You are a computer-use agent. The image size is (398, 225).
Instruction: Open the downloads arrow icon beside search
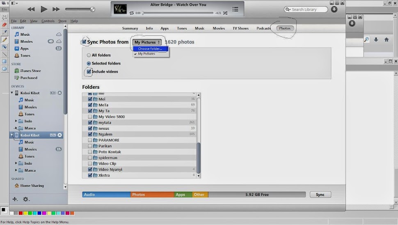pos(334,9)
